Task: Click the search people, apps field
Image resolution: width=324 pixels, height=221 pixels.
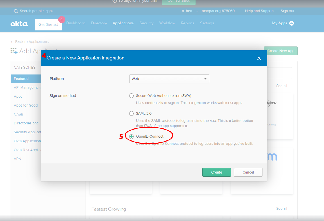Action: (x=37, y=11)
